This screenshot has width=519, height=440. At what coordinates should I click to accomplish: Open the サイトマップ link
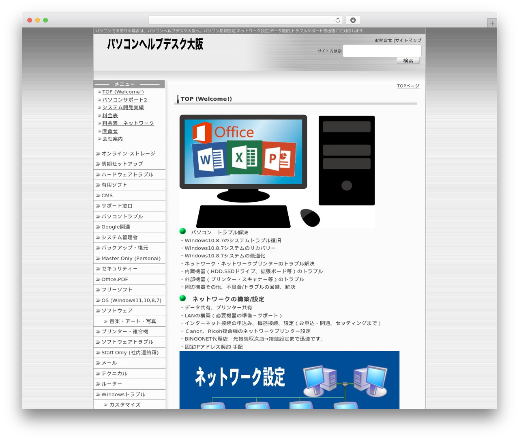[408, 40]
